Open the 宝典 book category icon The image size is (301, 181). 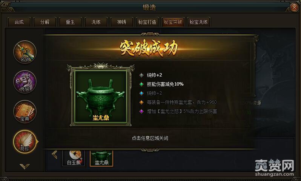point(25,112)
